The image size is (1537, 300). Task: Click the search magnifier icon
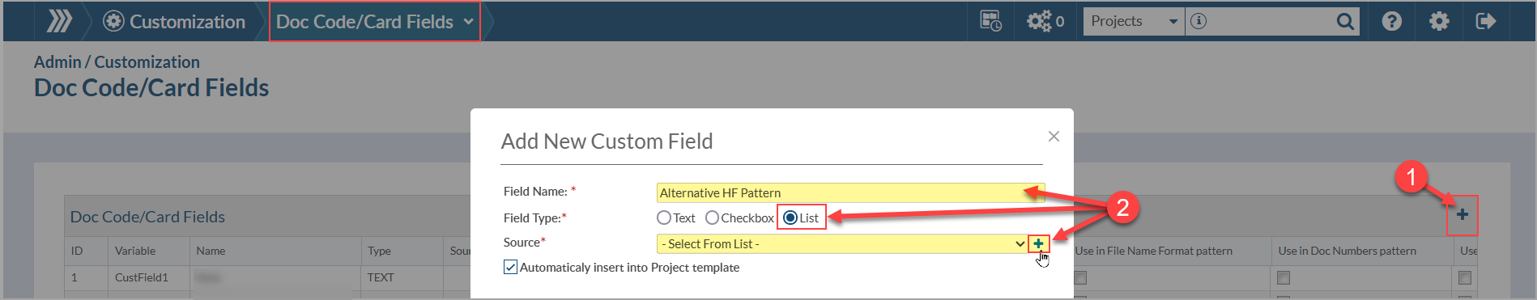pyautogui.click(x=1345, y=22)
